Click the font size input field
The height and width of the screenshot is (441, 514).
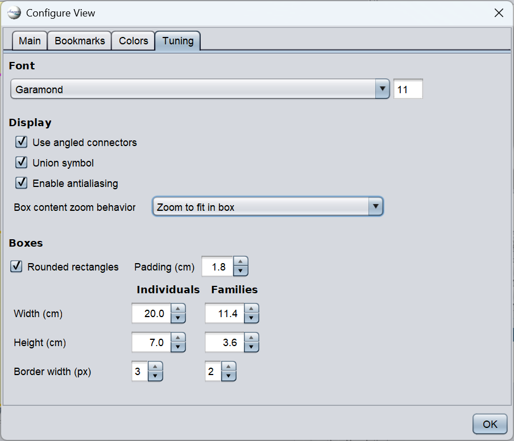408,89
